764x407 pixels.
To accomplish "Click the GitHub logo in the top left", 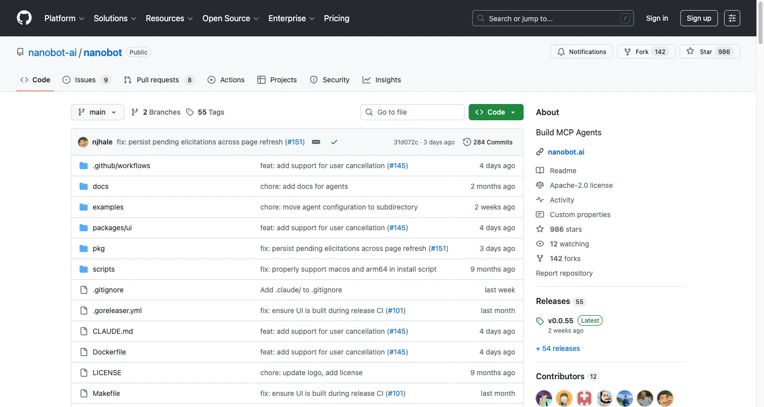I will pos(24,18).
